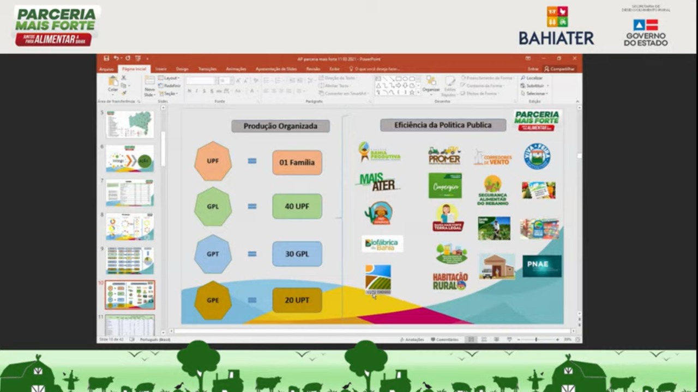The width and height of the screenshot is (698, 392).
Task: Toggle the Comentários pane in status bar
Action: pos(444,339)
